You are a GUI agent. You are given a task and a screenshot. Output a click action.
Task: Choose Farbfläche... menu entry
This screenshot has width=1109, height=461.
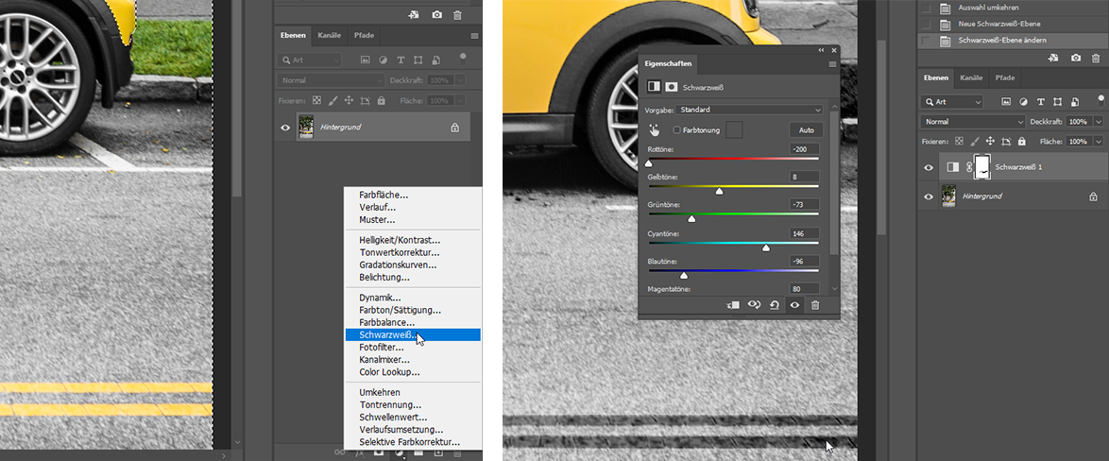tap(384, 195)
